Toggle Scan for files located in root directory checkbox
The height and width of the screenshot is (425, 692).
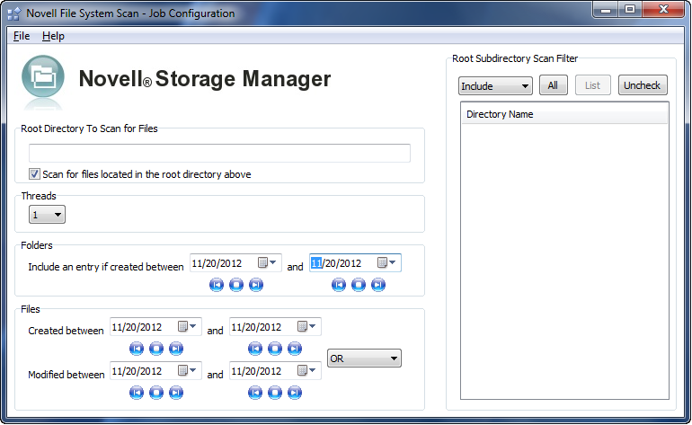pyautogui.click(x=34, y=174)
